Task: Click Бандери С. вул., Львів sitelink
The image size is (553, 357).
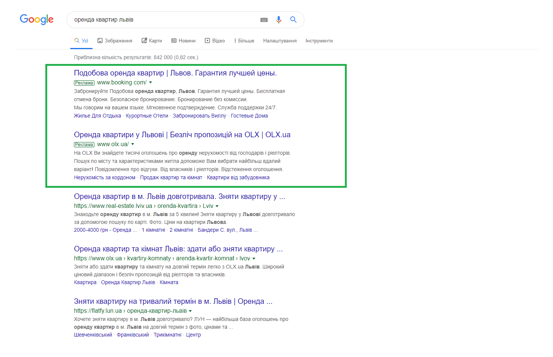Action: click(227, 230)
